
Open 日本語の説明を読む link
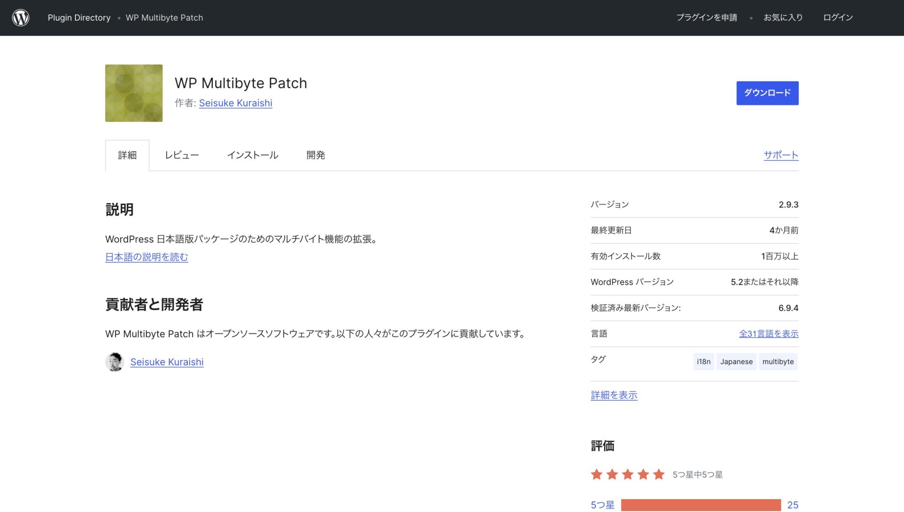click(x=146, y=257)
